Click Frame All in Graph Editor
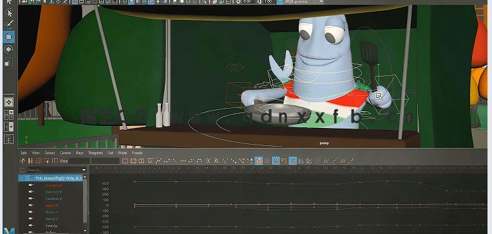The height and width of the screenshot is (234, 492). [125, 161]
